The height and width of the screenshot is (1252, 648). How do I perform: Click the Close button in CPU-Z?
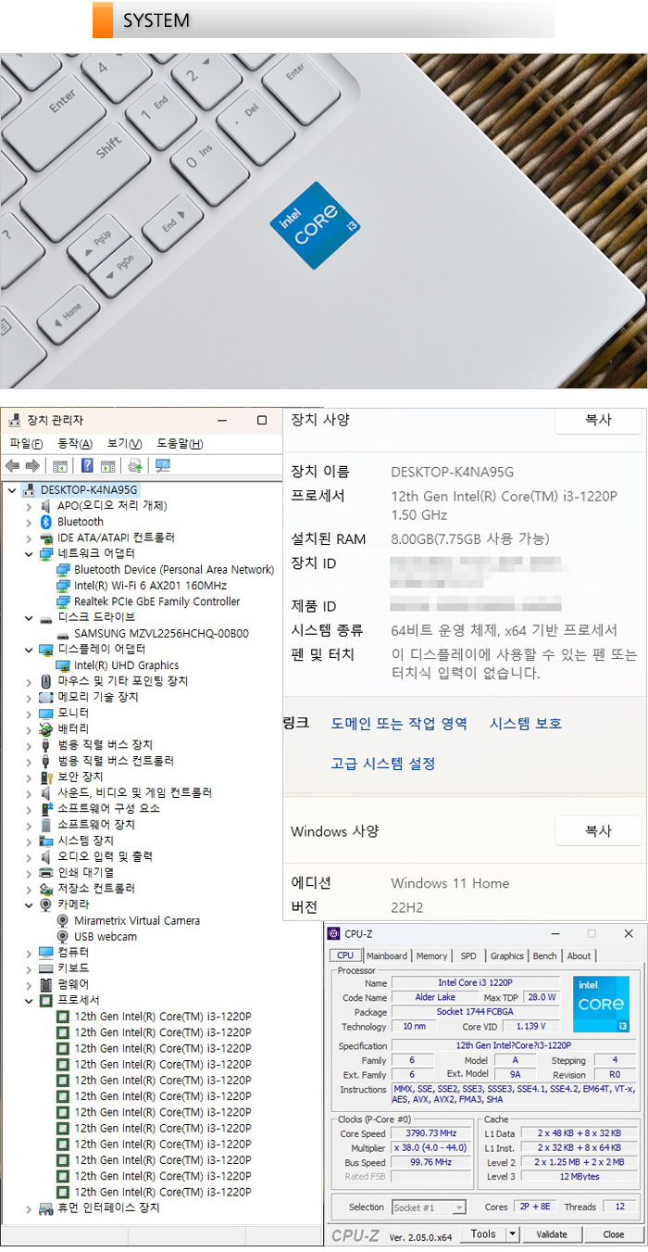pos(613,1234)
